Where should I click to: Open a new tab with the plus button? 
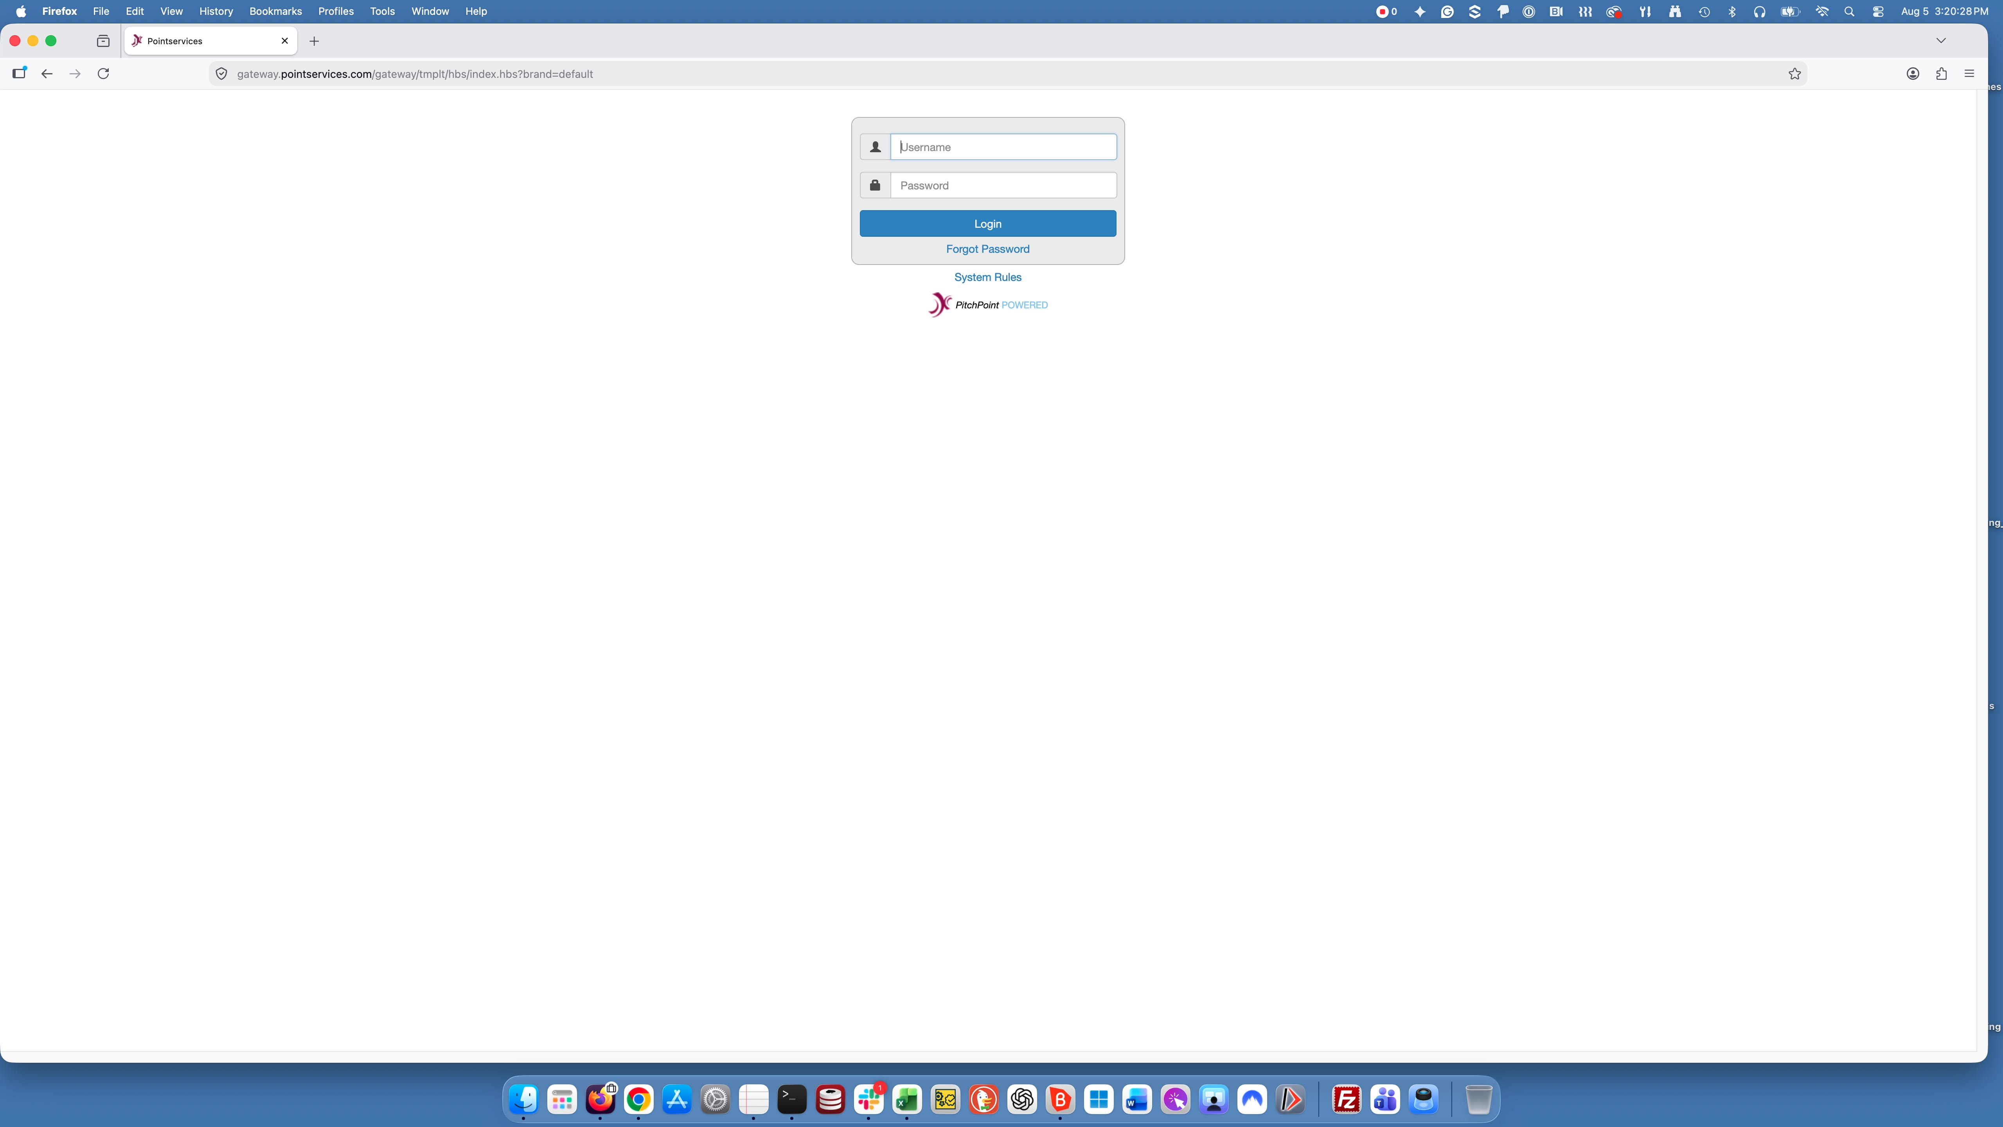click(x=314, y=41)
